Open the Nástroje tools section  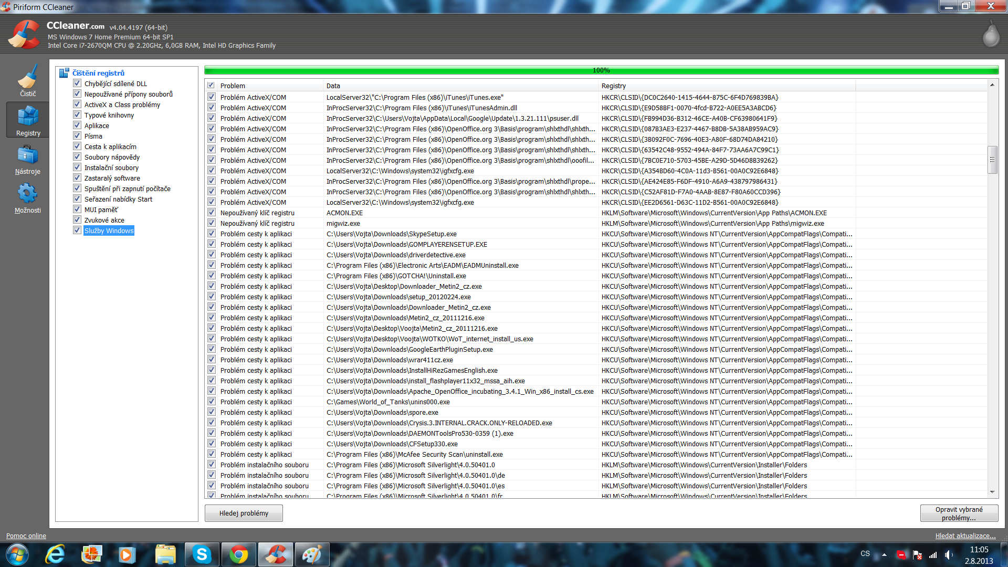click(28, 160)
